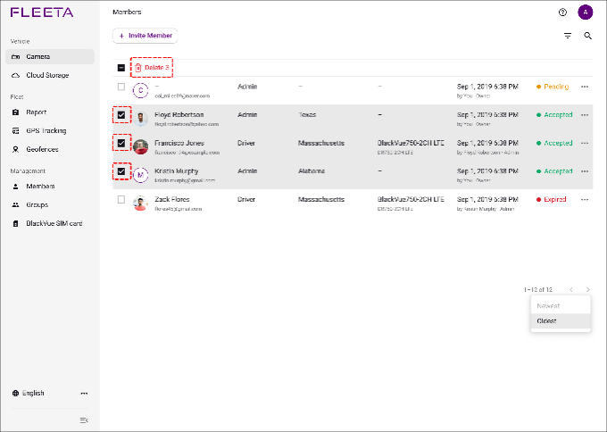Click Invite Member button

click(145, 36)
